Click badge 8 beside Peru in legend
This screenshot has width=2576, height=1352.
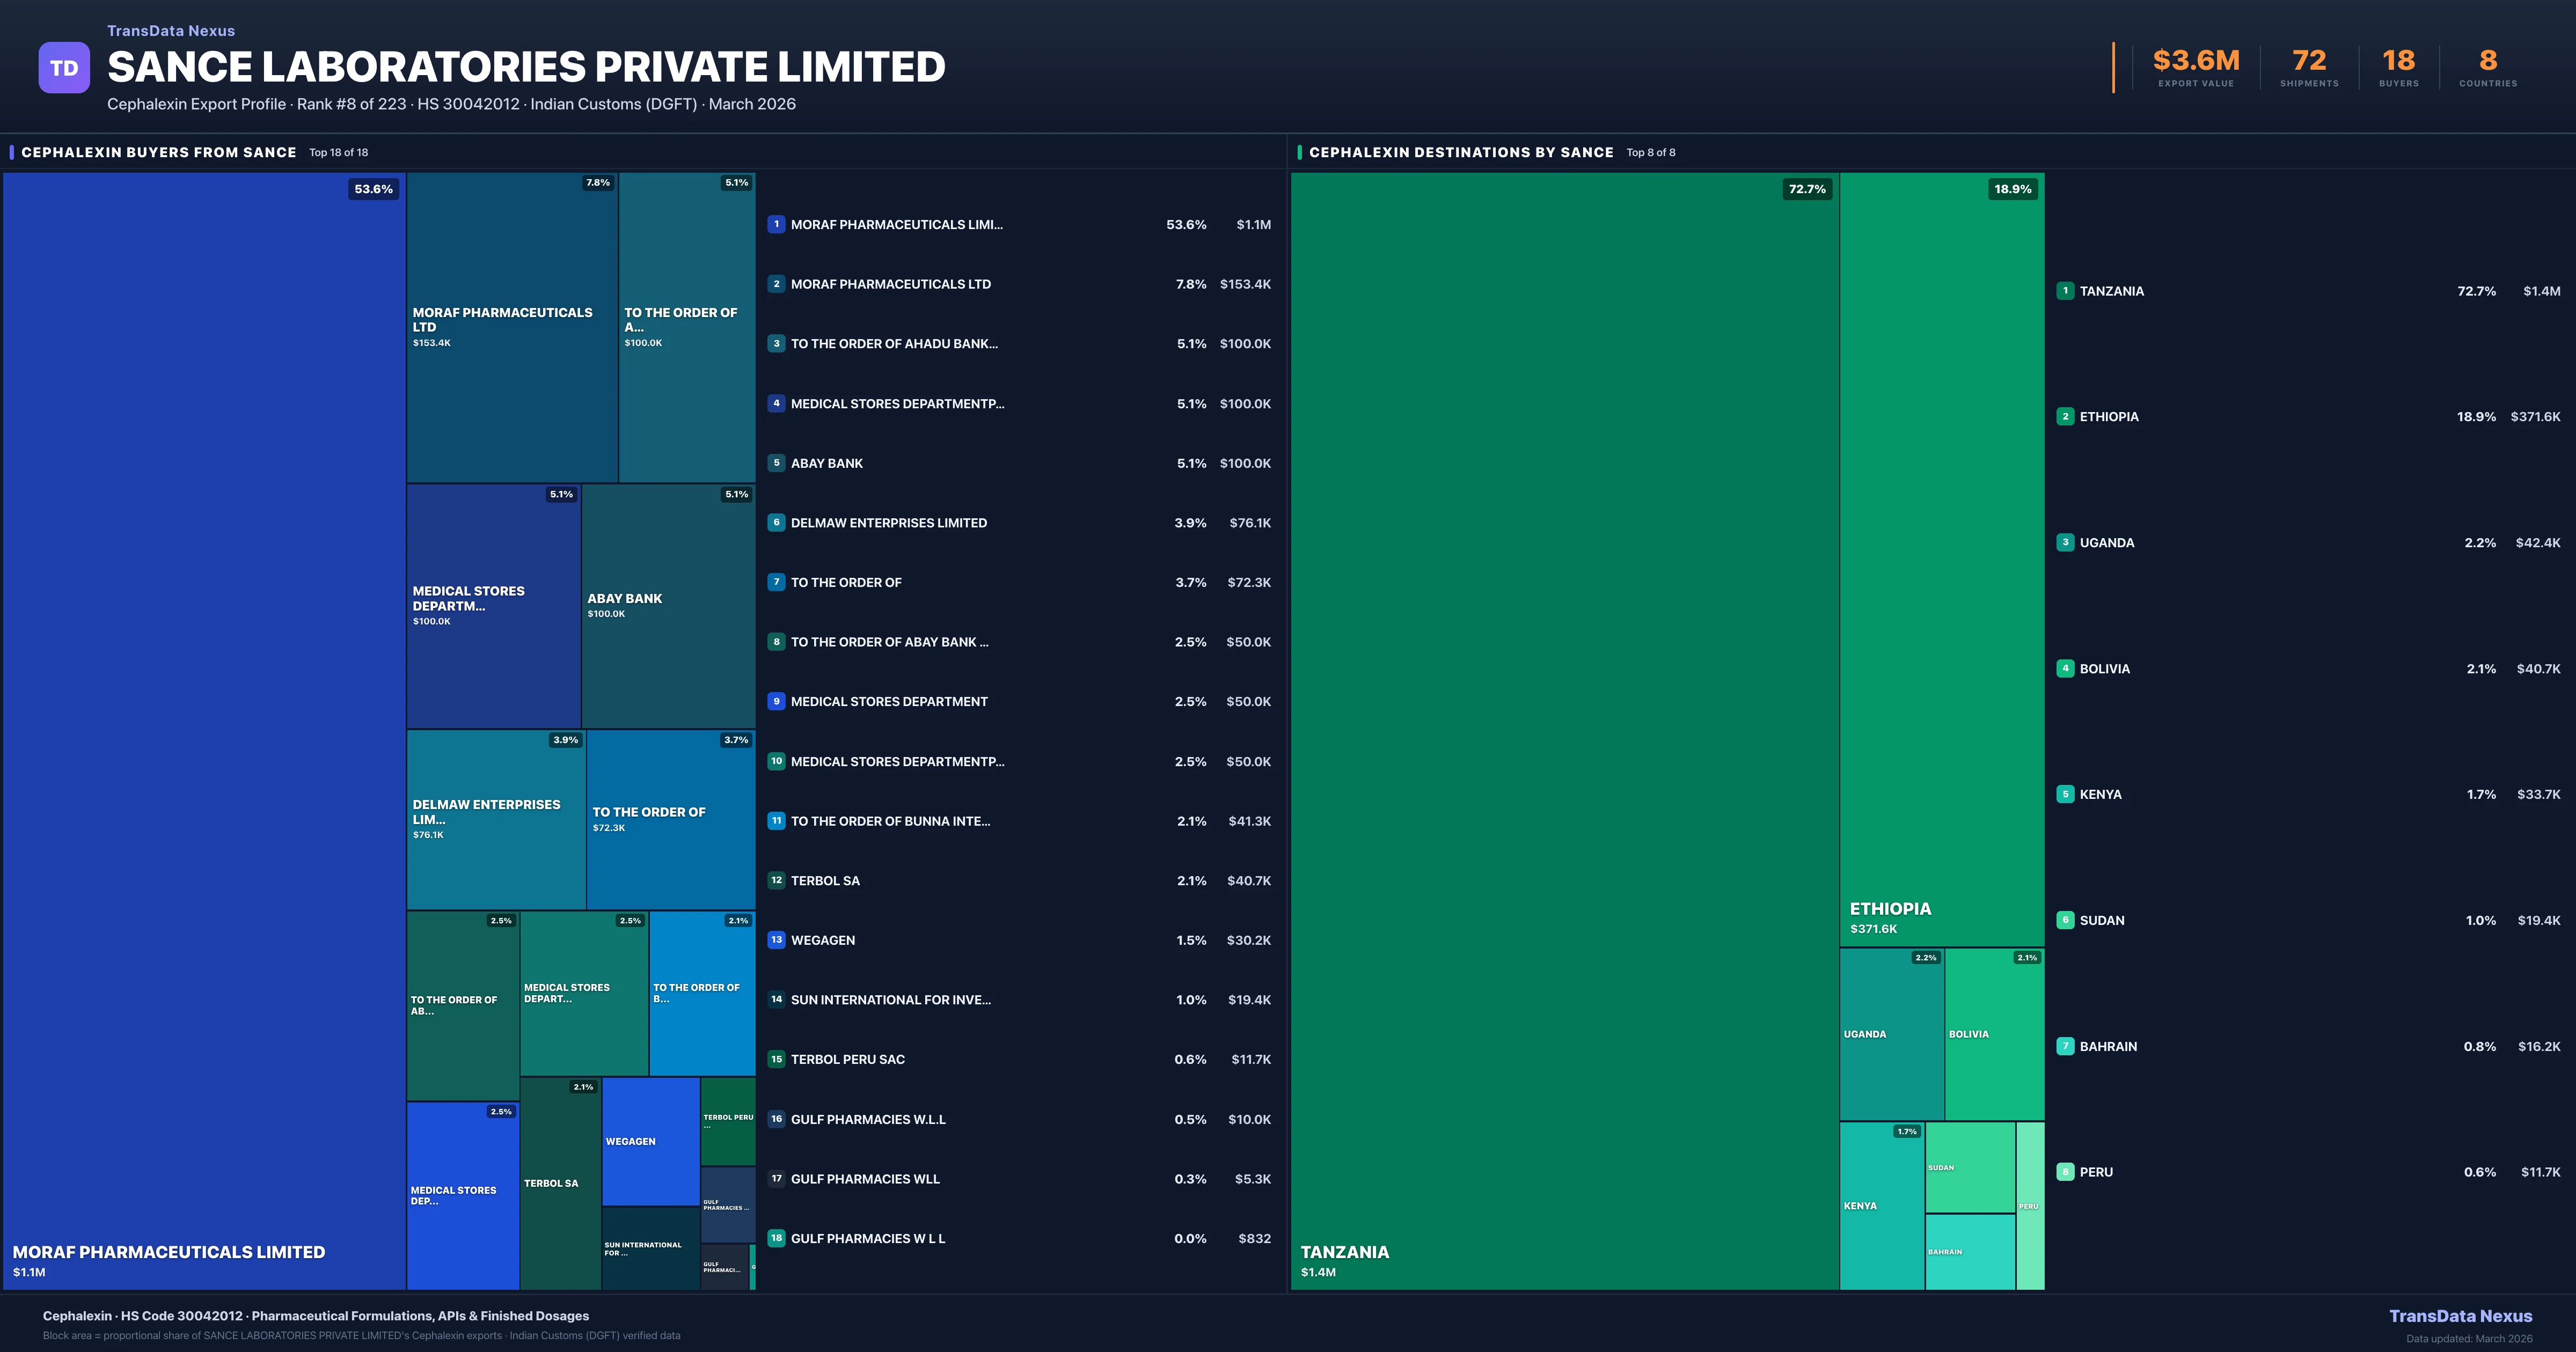pyautogui.click(x=2065, y=1172)
